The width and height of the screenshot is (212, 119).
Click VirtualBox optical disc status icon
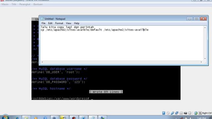tap(168, 113)
